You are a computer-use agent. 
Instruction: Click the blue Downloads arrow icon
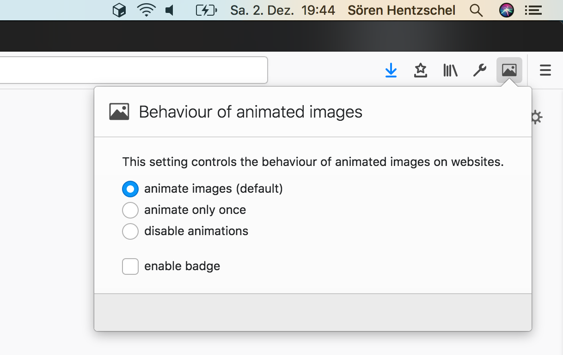(391, 70)
